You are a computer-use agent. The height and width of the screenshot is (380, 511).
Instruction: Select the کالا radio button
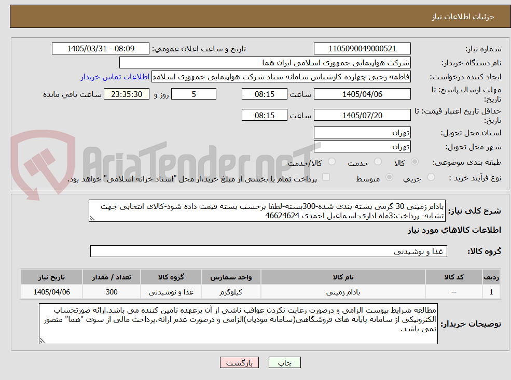coord(415,162)
